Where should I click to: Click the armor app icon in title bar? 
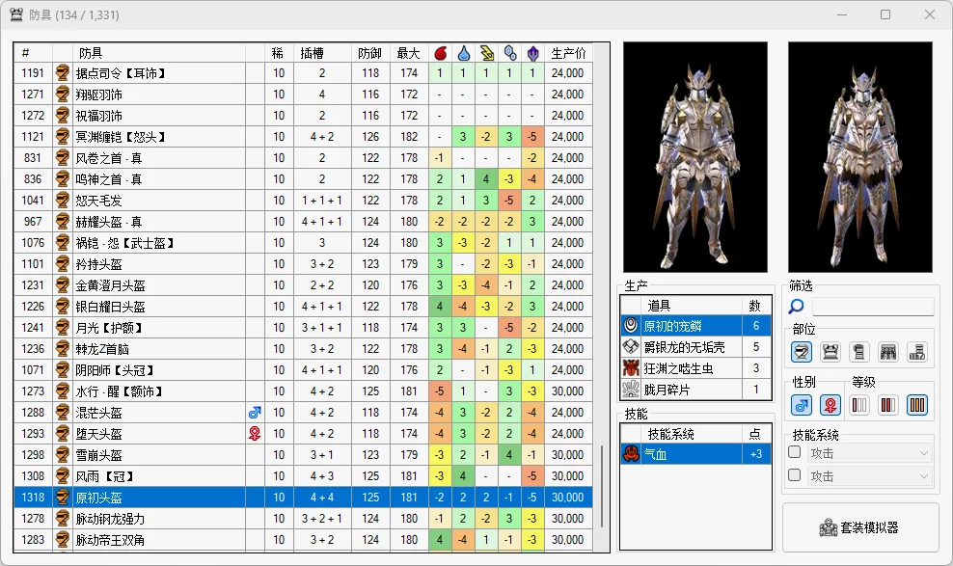(16, 14)
